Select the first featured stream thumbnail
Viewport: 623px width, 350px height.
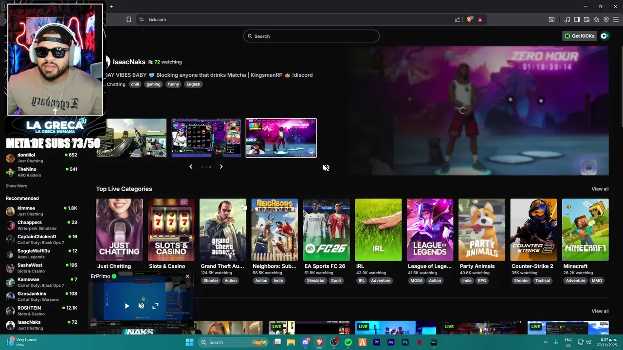(131, 138)
